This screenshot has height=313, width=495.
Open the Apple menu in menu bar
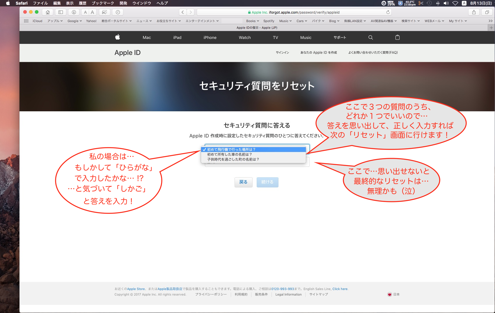(x=8, y=3)
